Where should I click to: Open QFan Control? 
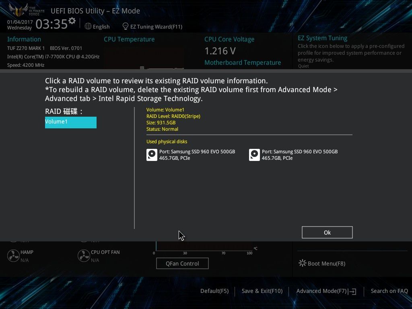tap(182, 264)
